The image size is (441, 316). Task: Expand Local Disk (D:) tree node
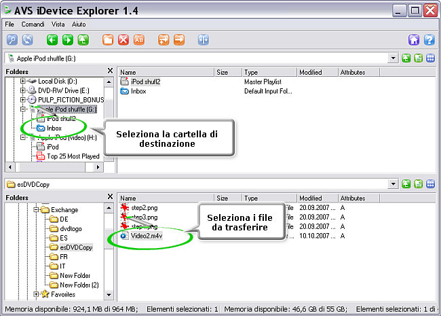click(x=23, y=81)
